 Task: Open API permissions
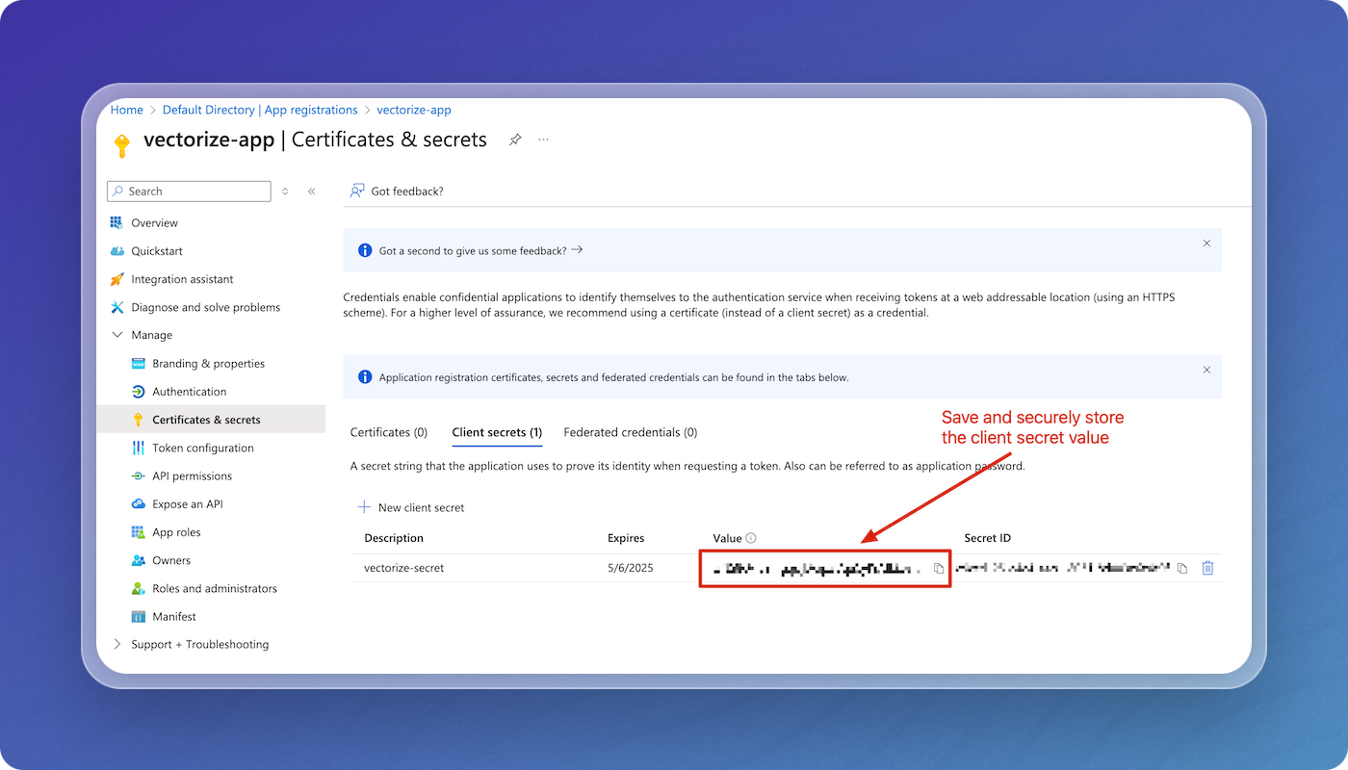pos(192,475)
